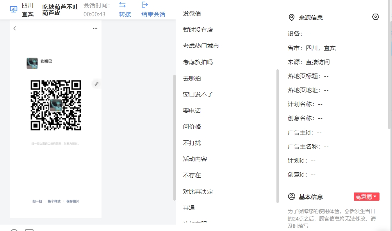
Task: Select quick reply 问价格
Action: (x=192, y=126)
